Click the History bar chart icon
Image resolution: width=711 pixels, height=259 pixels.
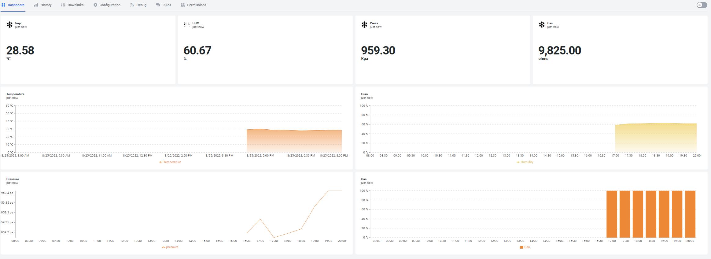(36, 5)
